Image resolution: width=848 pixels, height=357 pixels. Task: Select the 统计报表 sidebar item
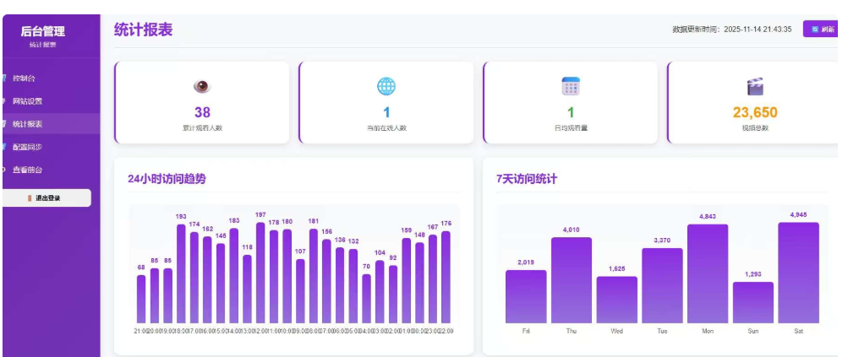[x=27, y=124]
